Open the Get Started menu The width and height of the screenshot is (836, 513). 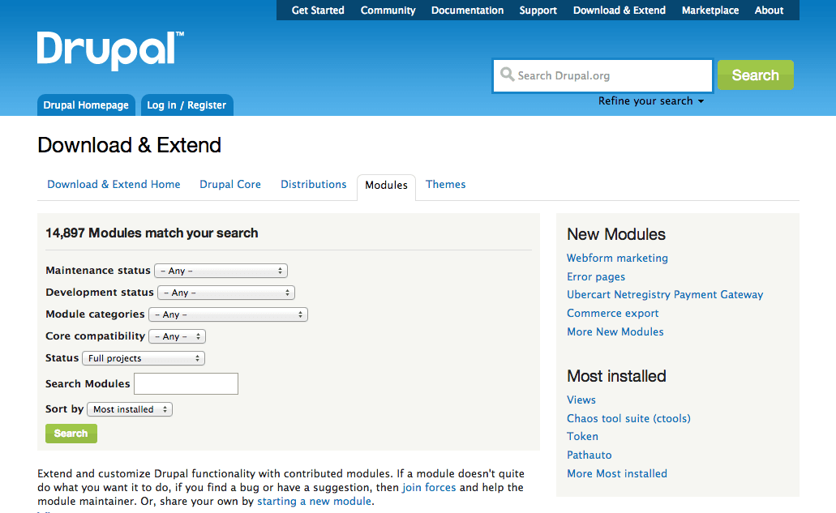(x=318, y=10)
